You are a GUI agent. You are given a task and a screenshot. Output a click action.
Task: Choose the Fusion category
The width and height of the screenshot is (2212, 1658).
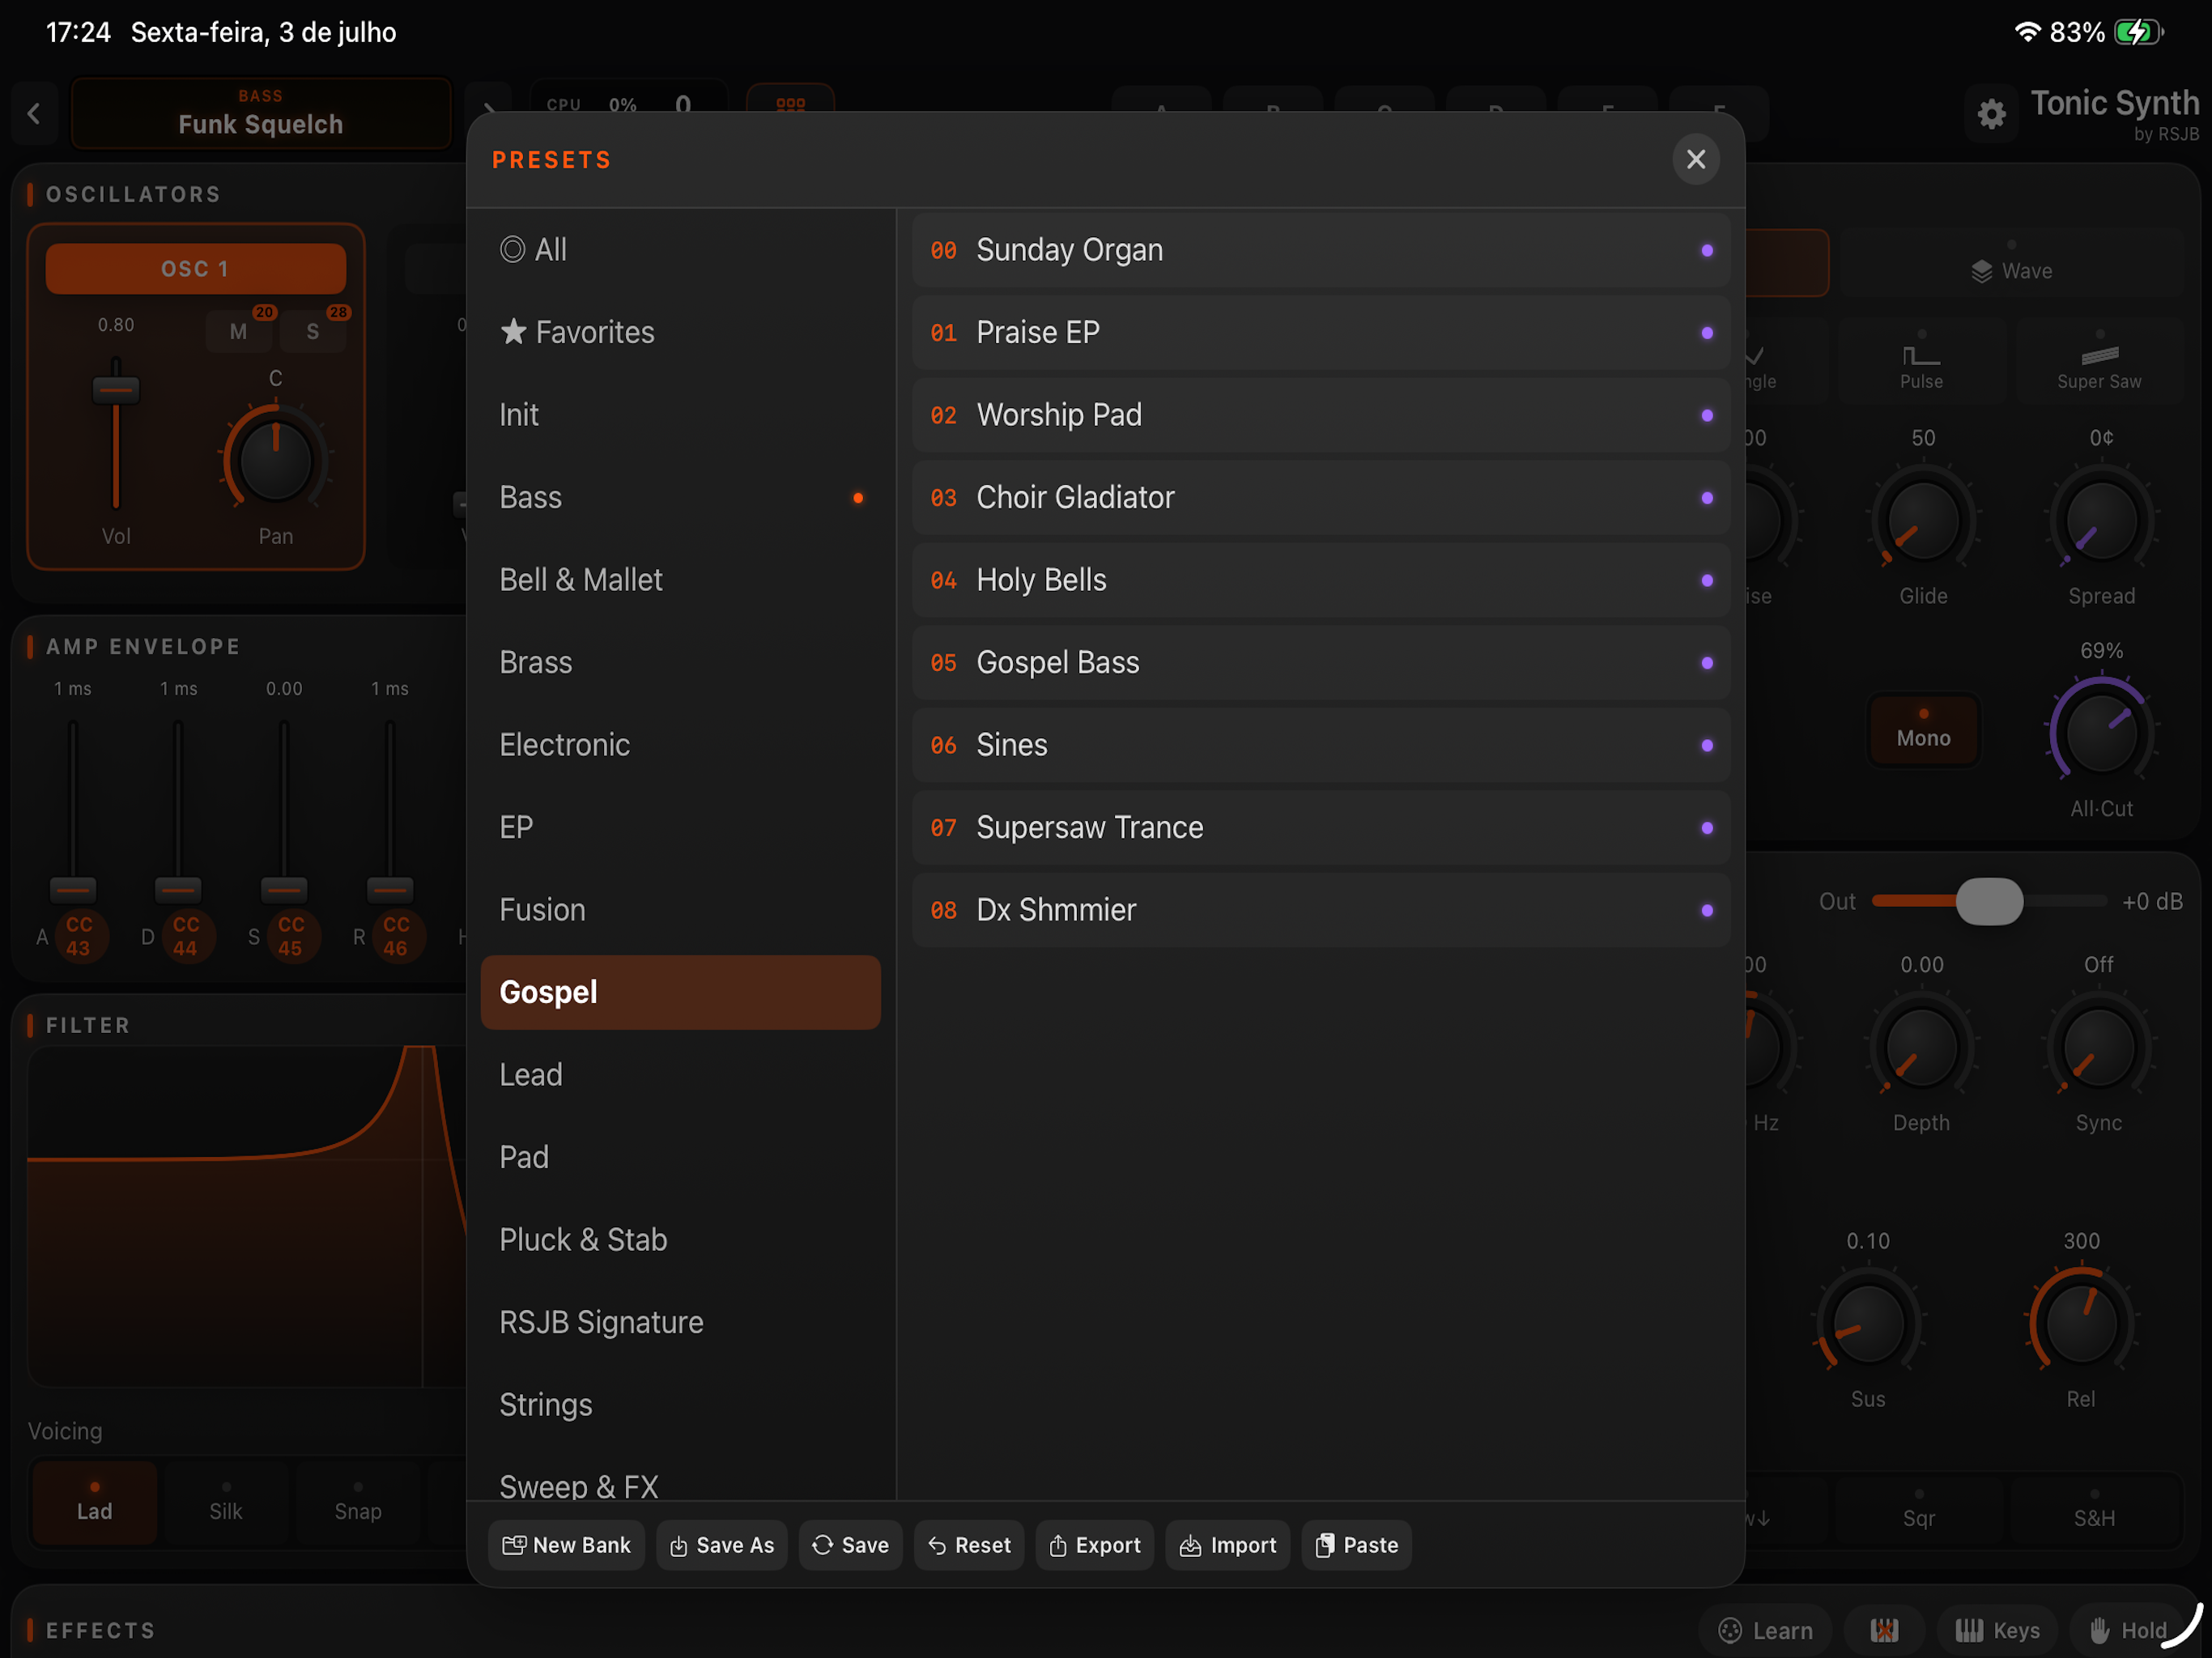680,910
